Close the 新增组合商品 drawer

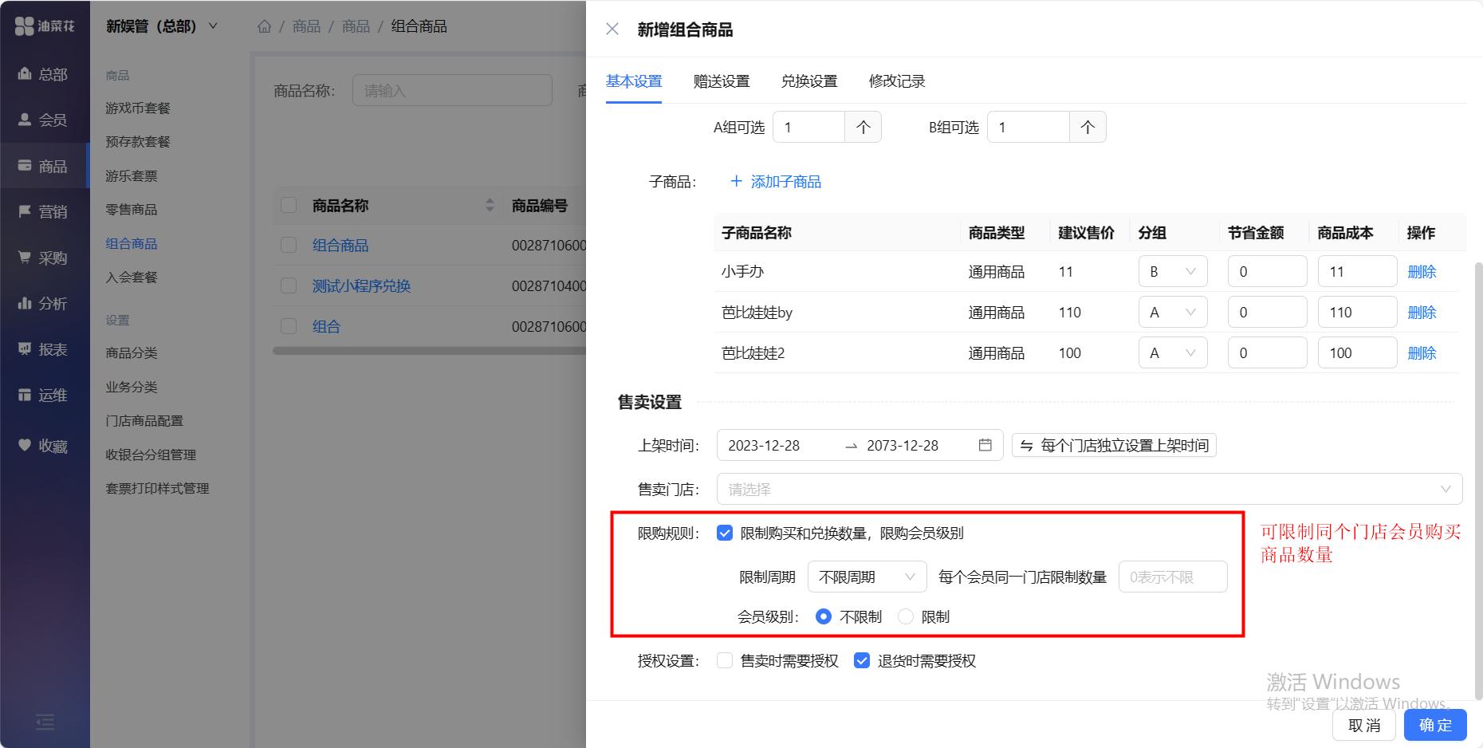pos(612,29)
